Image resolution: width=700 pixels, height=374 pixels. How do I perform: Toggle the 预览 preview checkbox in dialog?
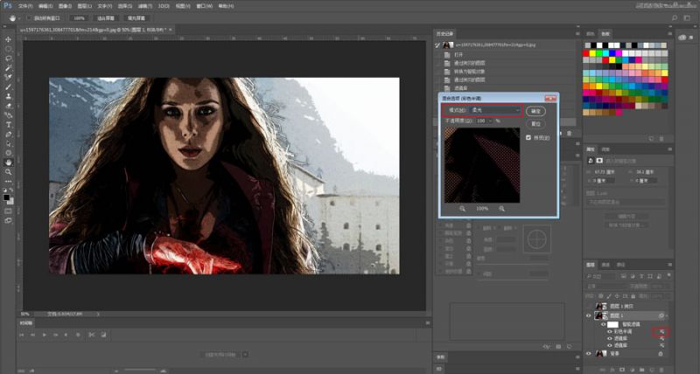(x=528, y=138)
